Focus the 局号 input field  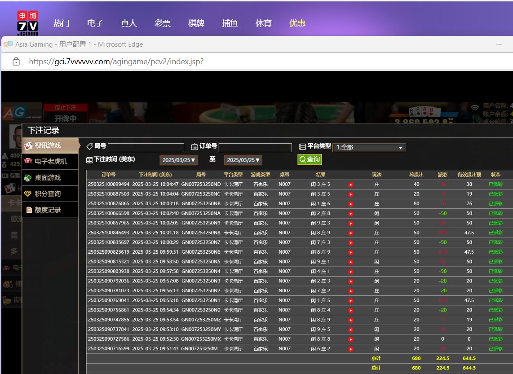click(x=146, y=148)
